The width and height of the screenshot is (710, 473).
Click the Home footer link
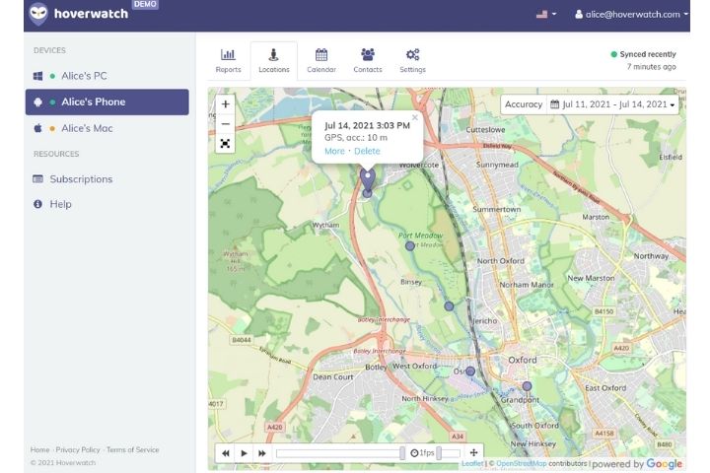[x=39, y=450]
